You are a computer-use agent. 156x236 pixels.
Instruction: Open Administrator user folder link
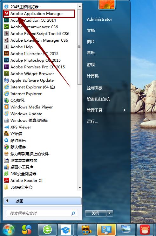[99, 19]
